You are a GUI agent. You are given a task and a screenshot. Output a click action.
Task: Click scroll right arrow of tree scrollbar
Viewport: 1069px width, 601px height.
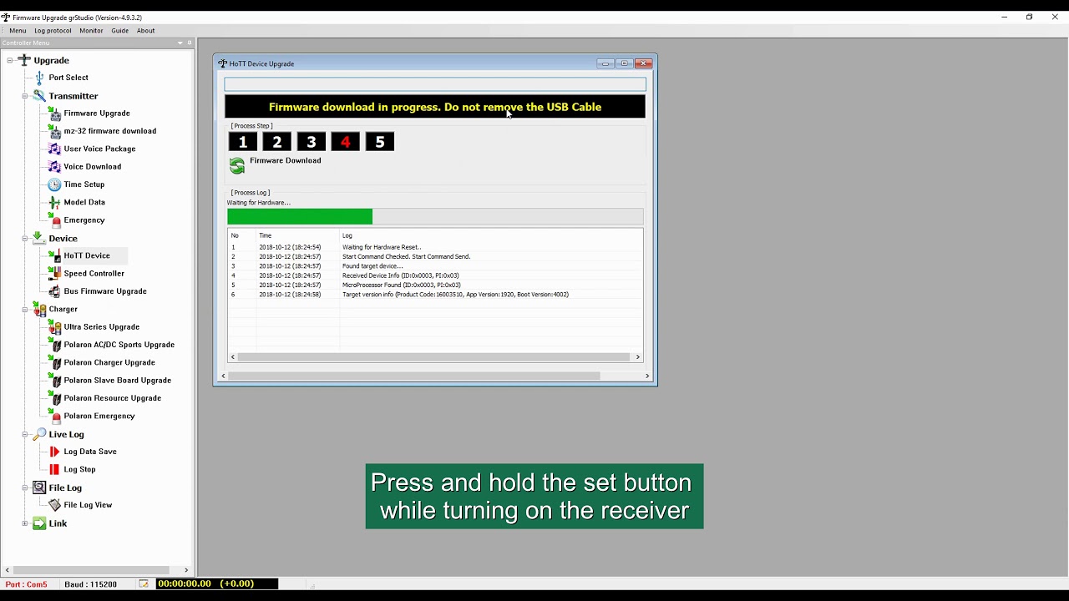pos(186,570)
